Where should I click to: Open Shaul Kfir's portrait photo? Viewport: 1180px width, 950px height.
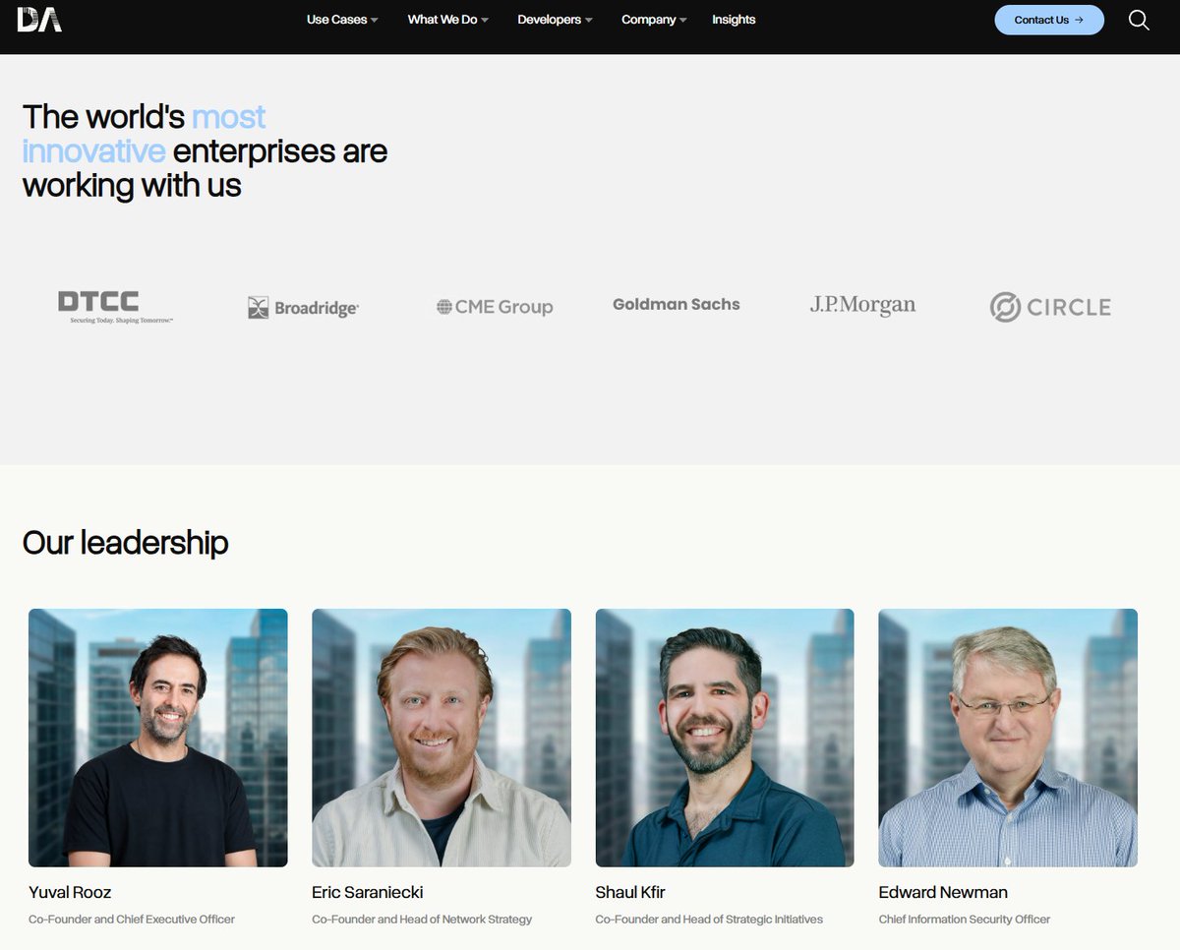pos(725,738)
